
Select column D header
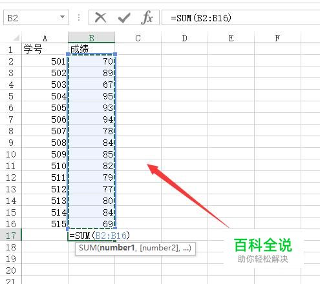[x=184, y=38]
